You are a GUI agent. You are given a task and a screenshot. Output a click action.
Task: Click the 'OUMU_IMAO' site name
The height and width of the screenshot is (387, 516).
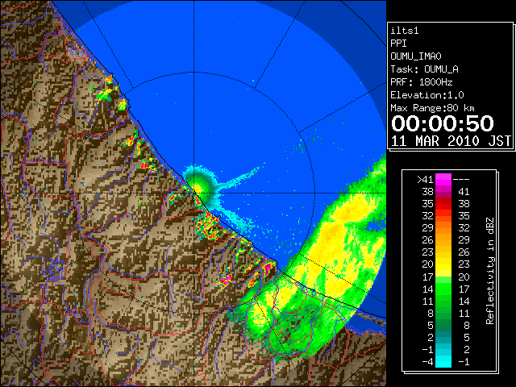tap(416, 56)
